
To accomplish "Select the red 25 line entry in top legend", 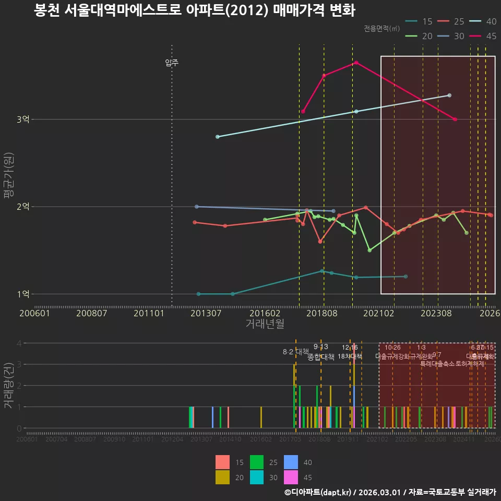I will (x=450, y=21).
